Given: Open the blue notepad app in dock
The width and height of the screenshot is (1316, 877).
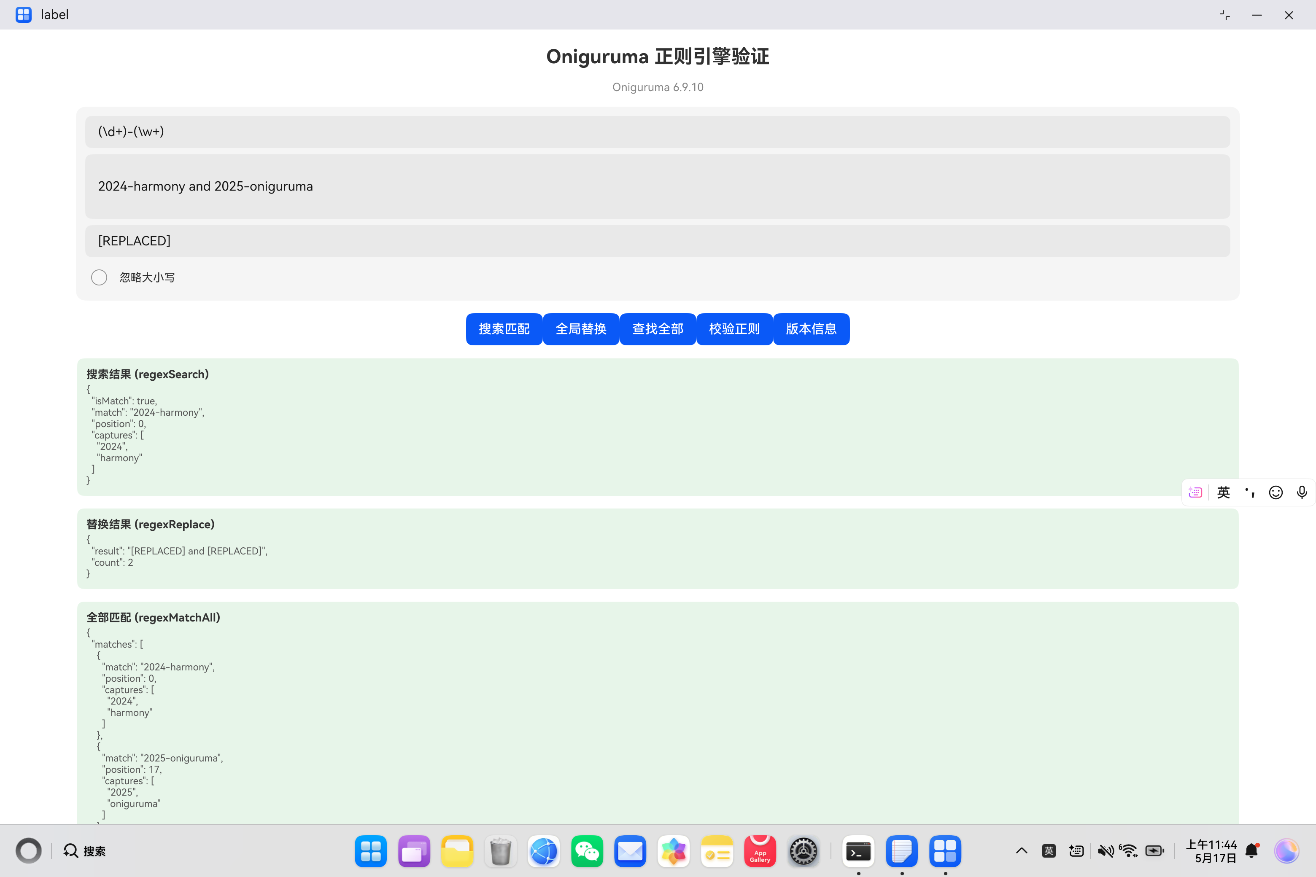Looking at the screenshot, I should tap(902, 851).
